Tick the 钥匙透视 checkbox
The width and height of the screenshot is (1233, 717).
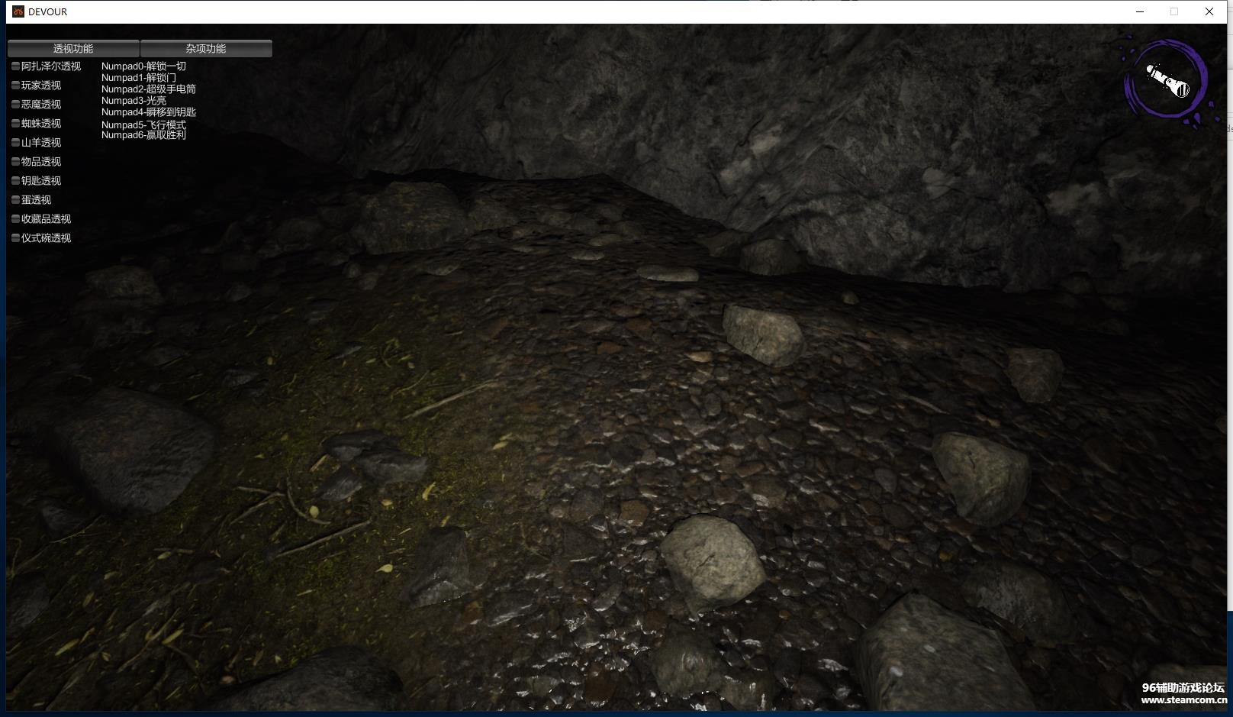(x=15, y=181)
